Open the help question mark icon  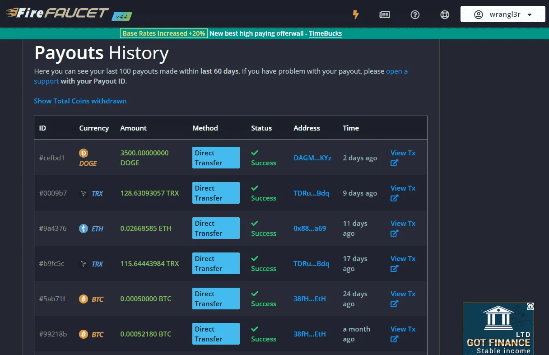click(x=415, y=14)
